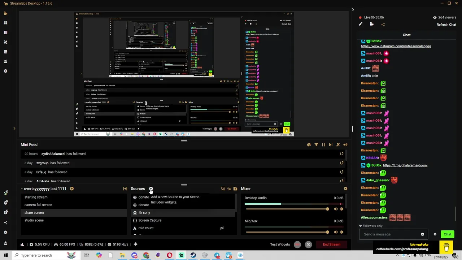The width and height of the screenshot is (462, 260).
Task: Show hidden system tray icons chevron
Action: coord(397,255)
